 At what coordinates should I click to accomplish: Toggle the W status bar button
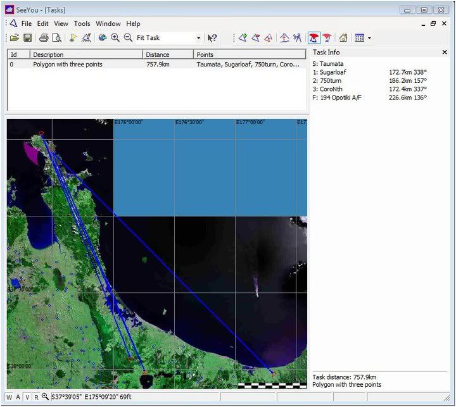(9, 398)
